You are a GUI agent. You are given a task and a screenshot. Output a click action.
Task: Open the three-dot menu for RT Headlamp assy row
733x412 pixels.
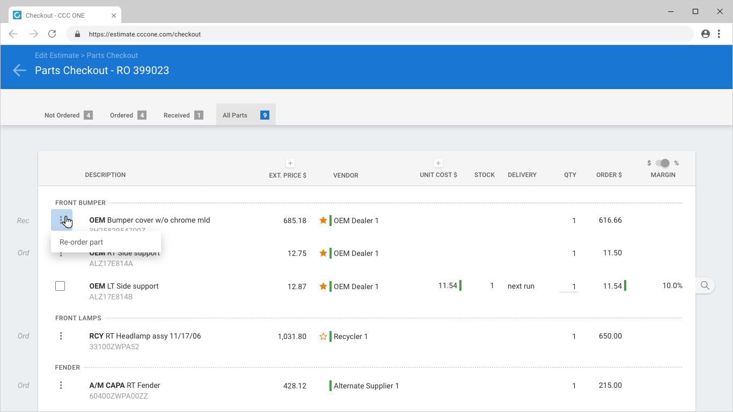point(61,336)
